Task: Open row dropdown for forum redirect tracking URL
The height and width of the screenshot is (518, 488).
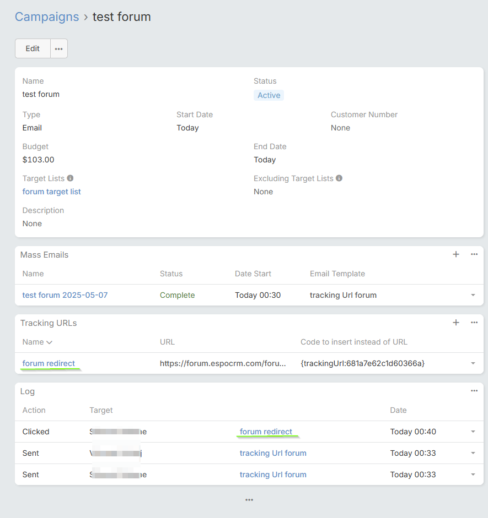Action: point(473,364)
